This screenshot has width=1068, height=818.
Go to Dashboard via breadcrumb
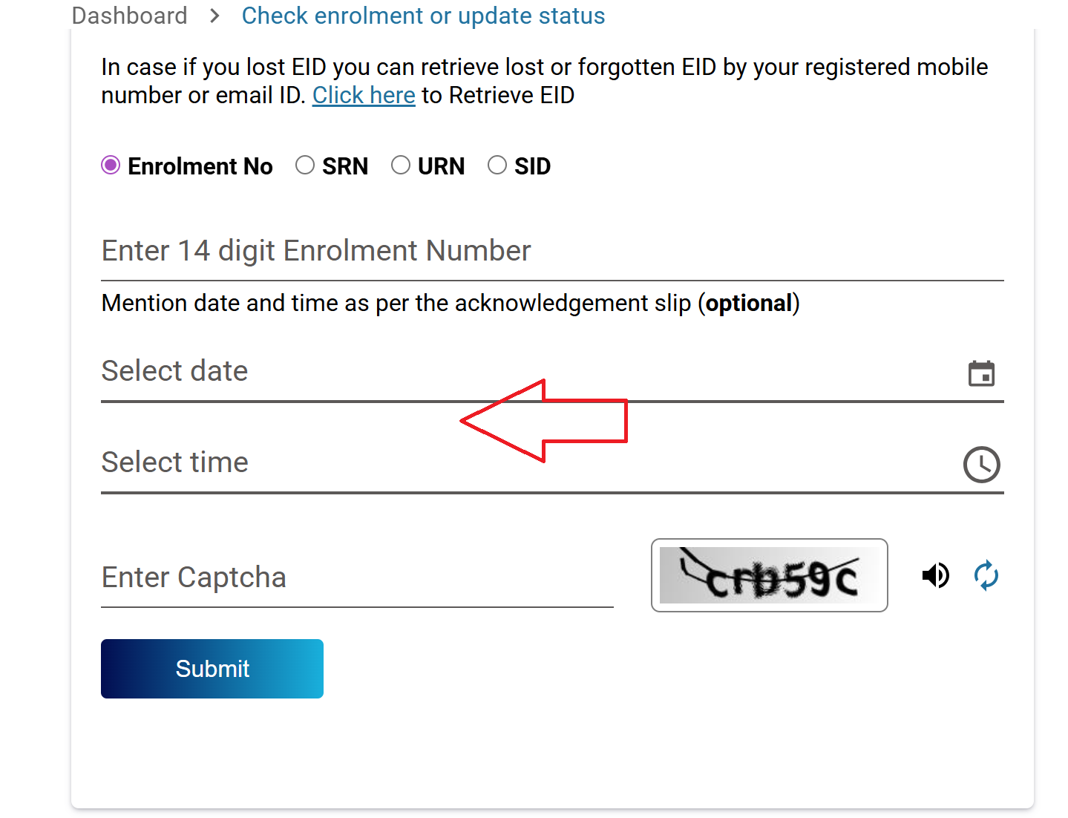[x=129, y=16]
